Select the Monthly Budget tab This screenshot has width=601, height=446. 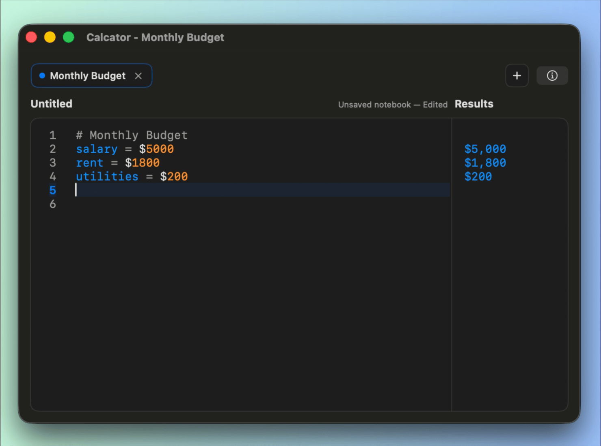(87, 75)
